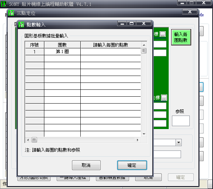Click the points input cell for 第1圈

pyautogui.click(x=111, y=52)
